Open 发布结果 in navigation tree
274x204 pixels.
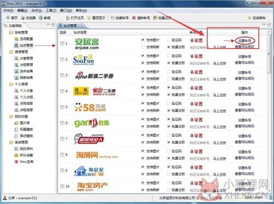(x=24, y=71)
